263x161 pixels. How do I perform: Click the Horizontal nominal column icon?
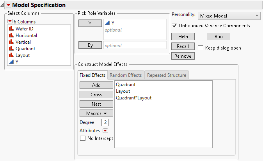(x=11, y=35)
